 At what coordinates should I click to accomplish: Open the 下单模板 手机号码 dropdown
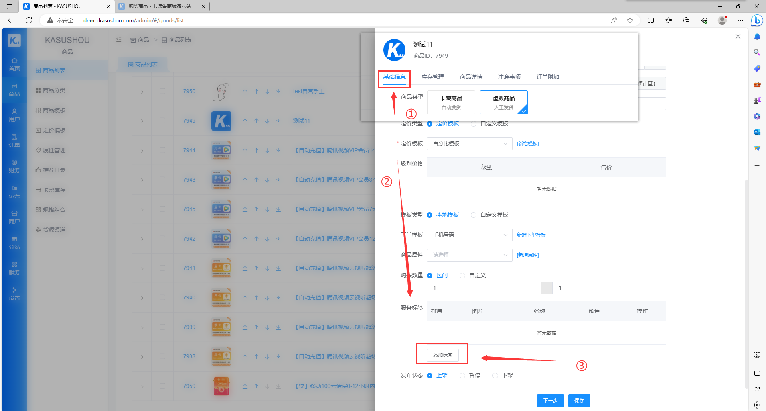(x=470, y=235)
